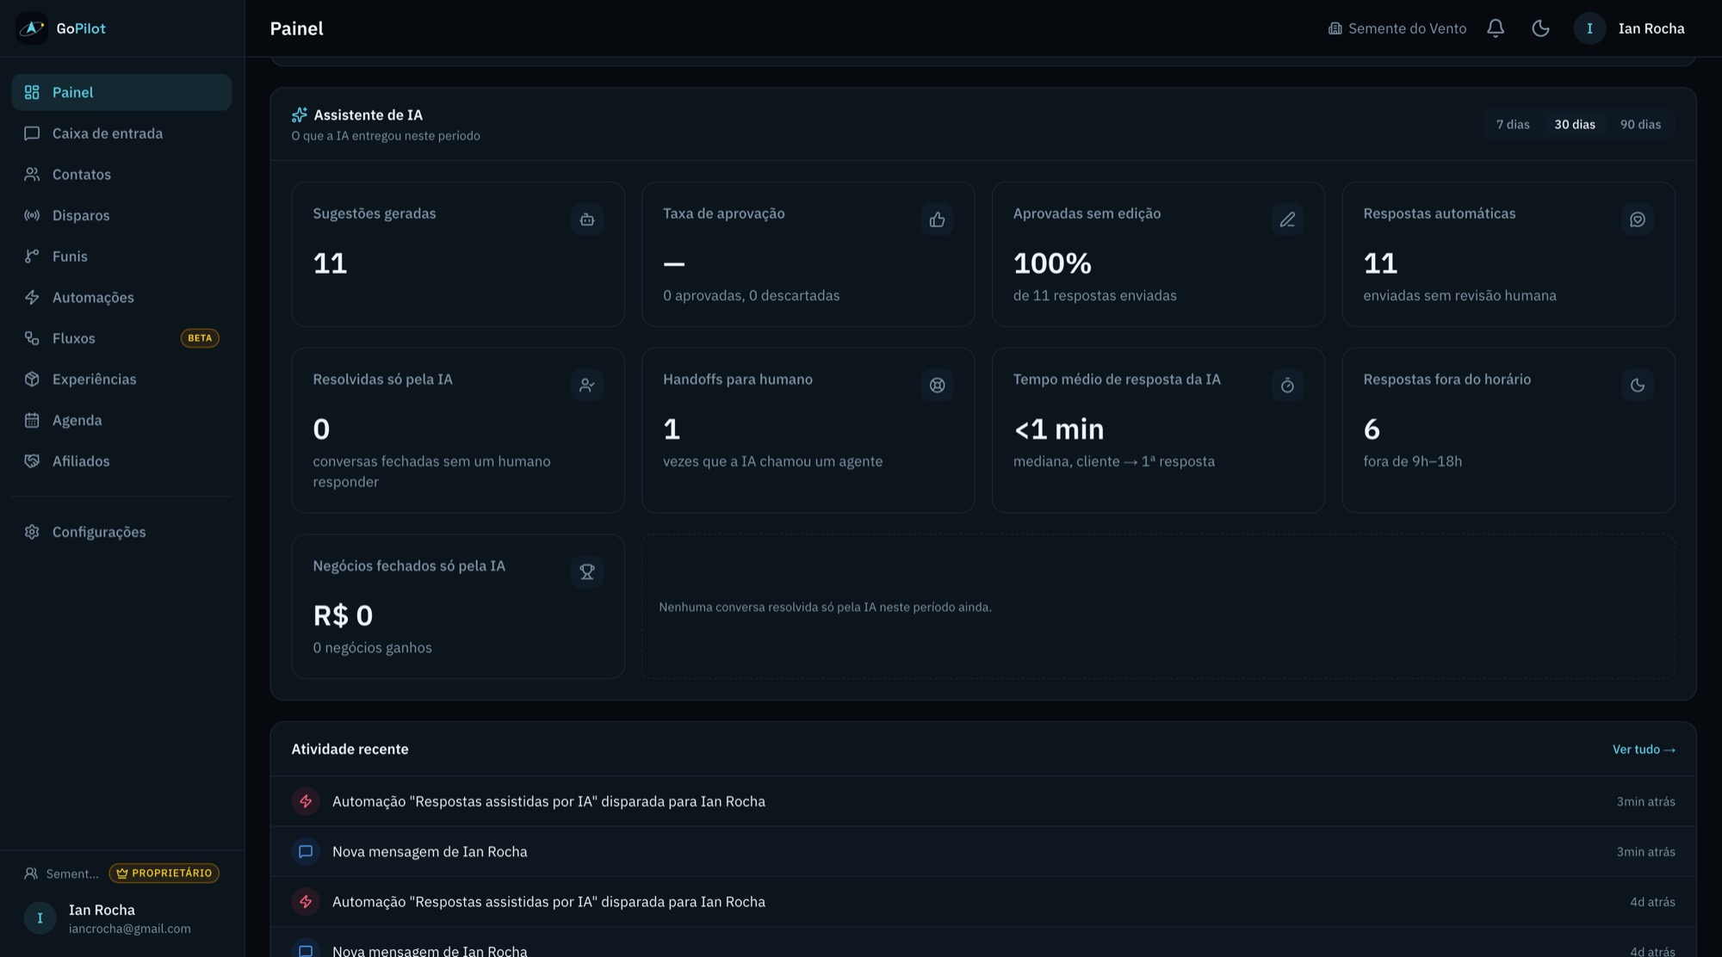Click the Sugestões geradas value 11

[x=330, y=263]
